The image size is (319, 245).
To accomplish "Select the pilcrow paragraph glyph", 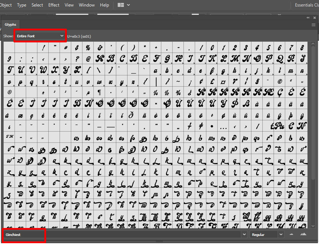I will click(x=99, y=92).
